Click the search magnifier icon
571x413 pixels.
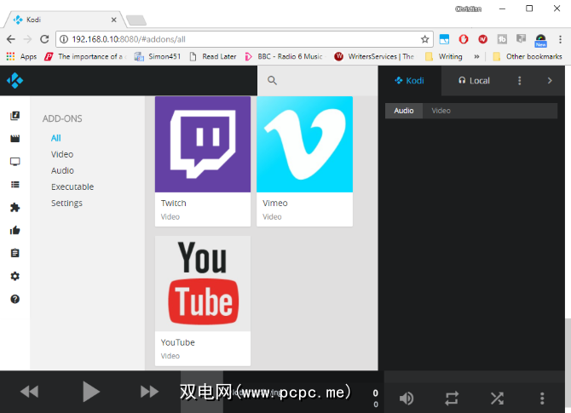click(x=273, y=80)
